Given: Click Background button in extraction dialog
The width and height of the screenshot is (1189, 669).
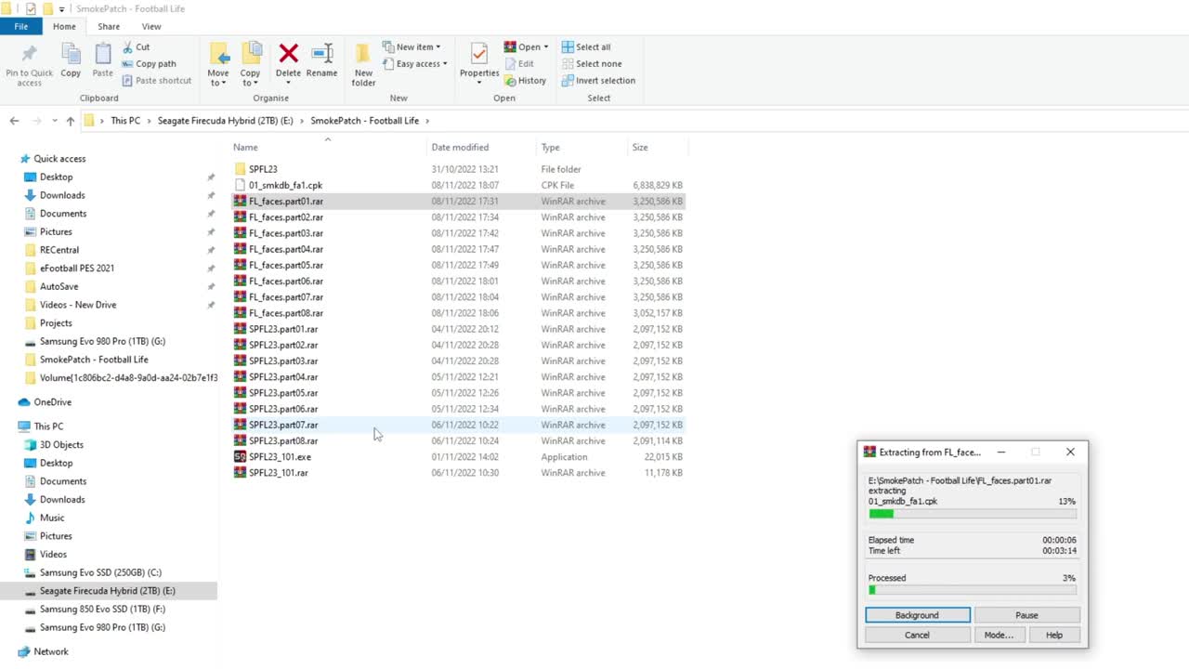Looking at the screenshot, I should [x=917, y=615].
